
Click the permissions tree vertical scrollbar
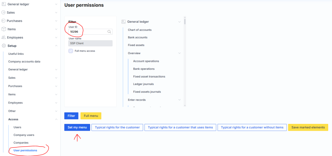click(185, 62)
